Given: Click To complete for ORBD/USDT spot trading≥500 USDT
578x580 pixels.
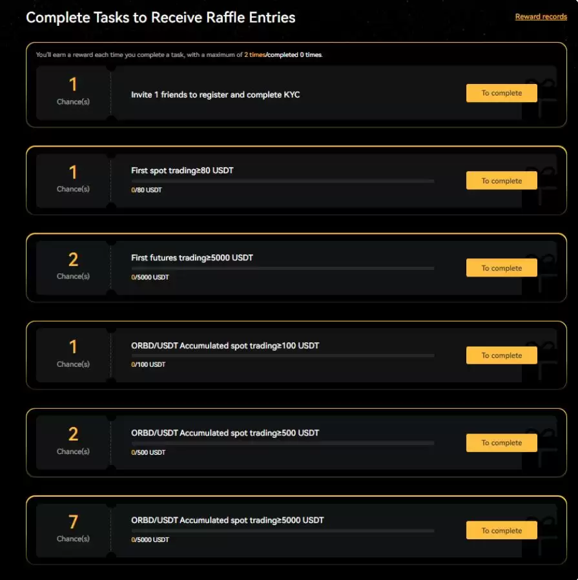Looking at the screenshot, I should tap(501, 443).
